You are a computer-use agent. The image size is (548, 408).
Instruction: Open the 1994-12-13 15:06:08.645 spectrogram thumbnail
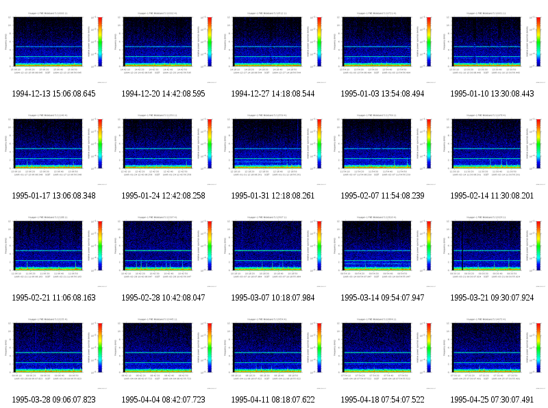(x=54, y=47)
